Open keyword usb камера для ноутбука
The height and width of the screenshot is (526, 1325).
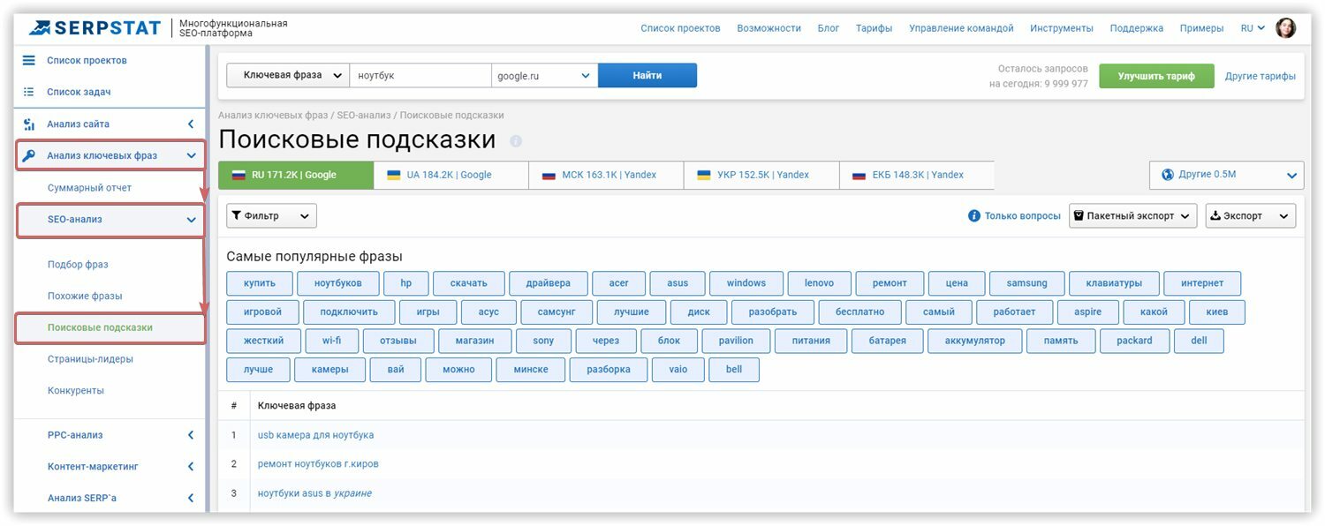click(315, 435)
